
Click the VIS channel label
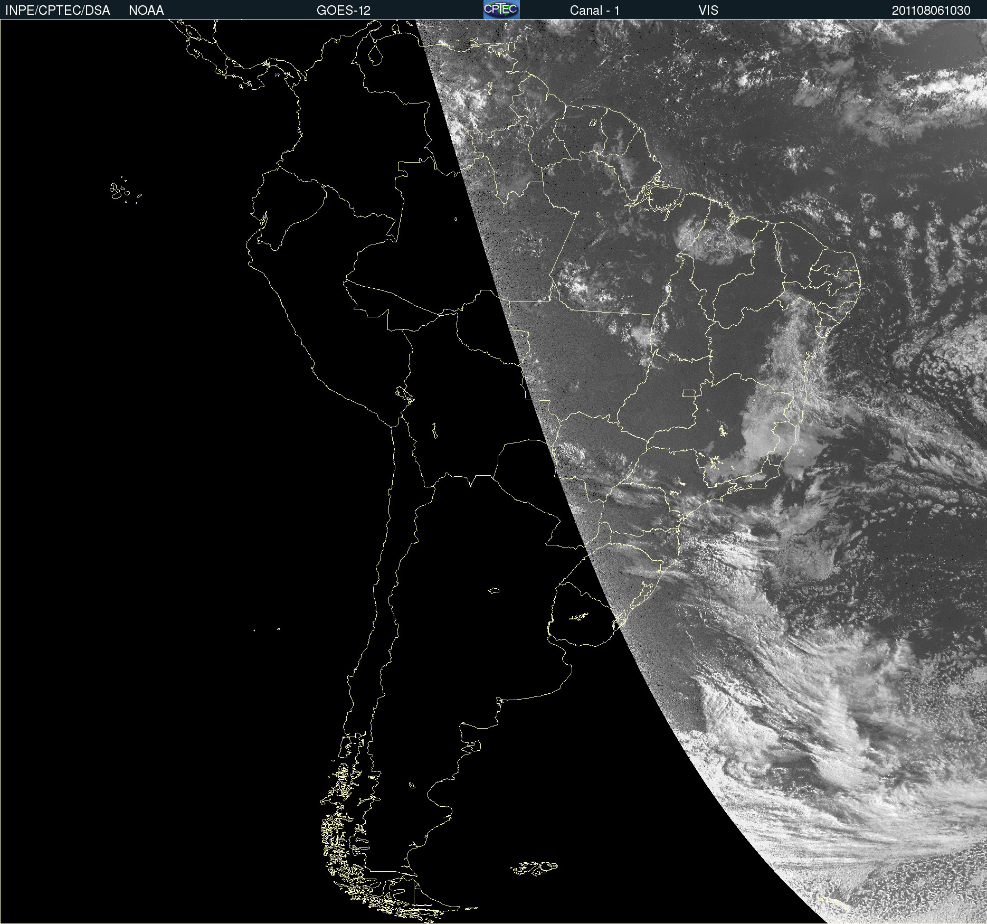(x=708, y=11)
